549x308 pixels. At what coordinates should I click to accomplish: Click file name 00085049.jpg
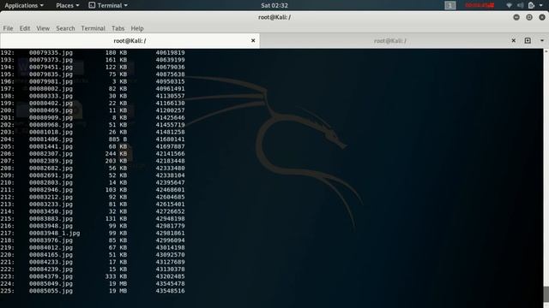tap(51, 283)
